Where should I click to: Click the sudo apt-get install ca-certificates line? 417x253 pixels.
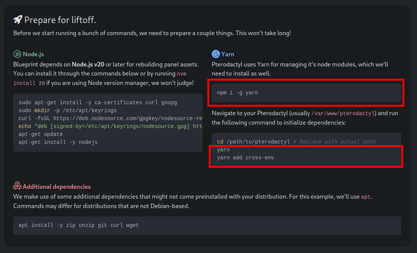point(98,102)
